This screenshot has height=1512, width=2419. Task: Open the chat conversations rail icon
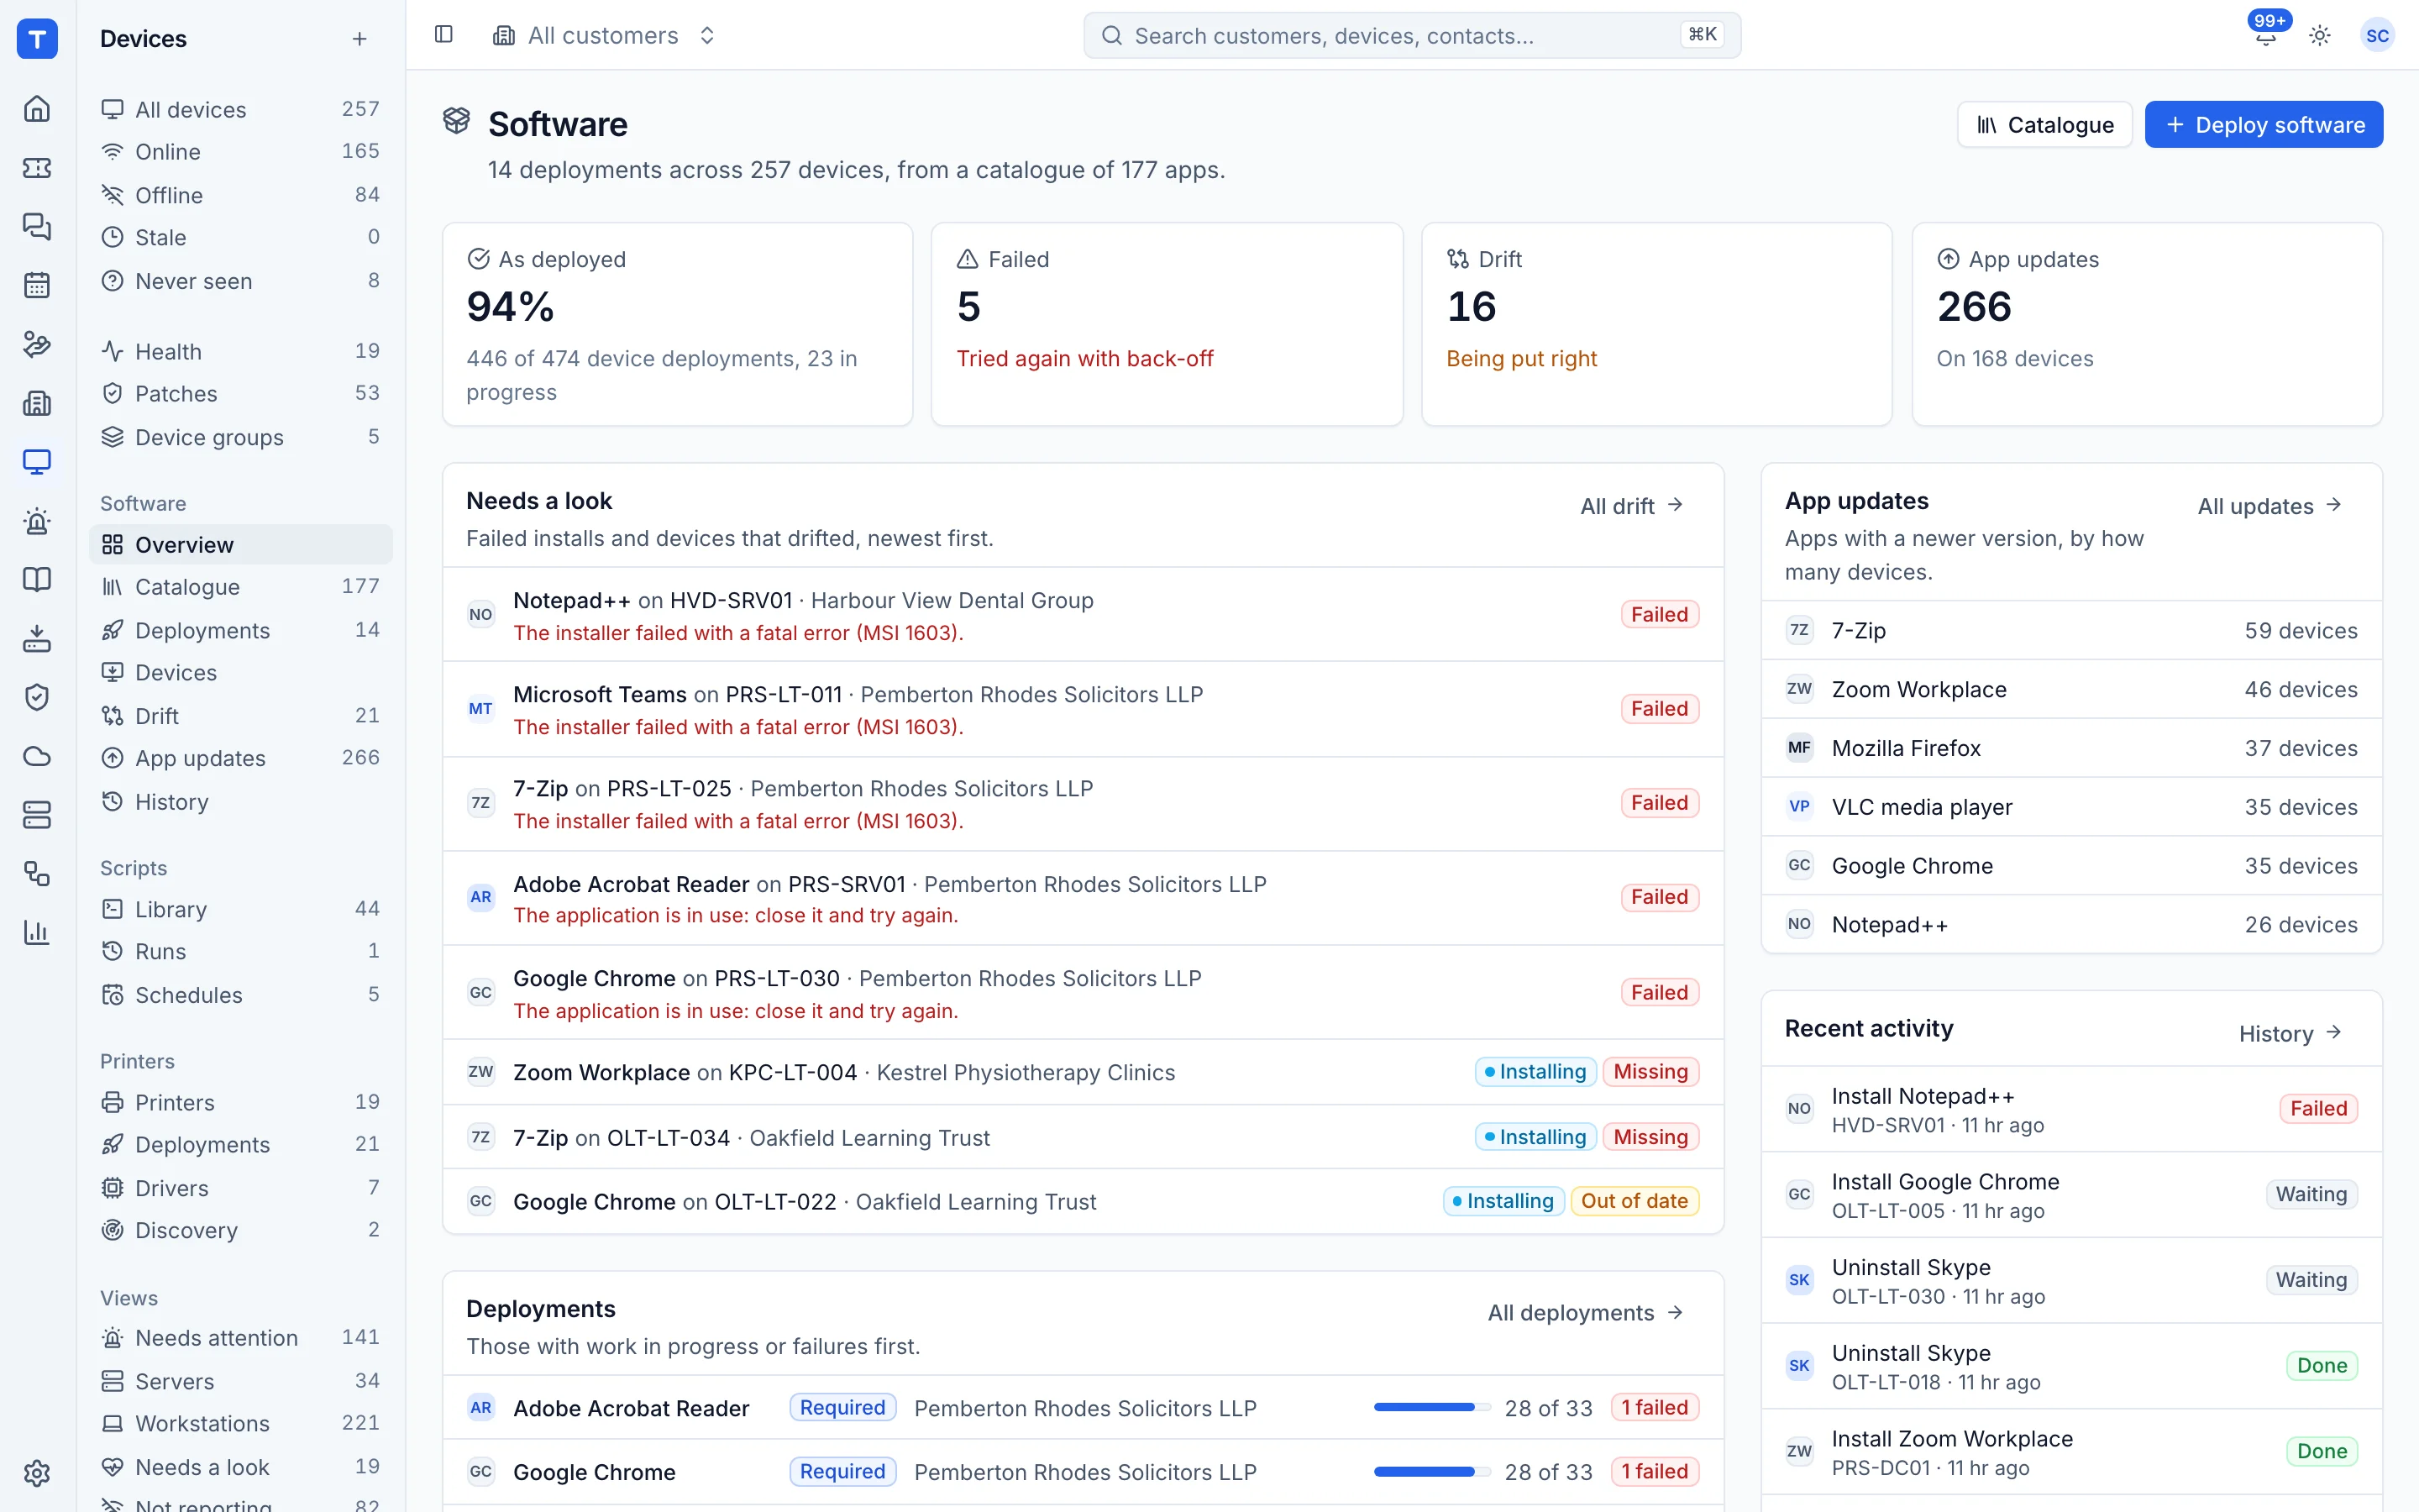(x=37, y=226)
